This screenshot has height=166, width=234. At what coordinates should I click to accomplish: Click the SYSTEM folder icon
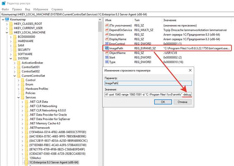[x=15, y=58]
